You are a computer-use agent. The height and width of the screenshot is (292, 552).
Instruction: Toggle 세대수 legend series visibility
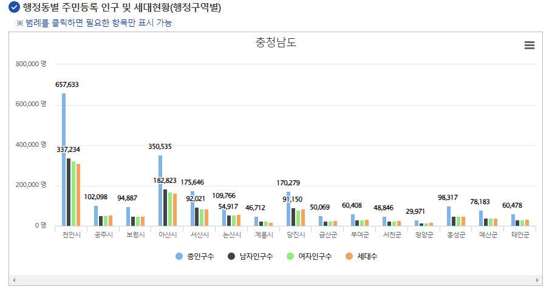coord(367,256)
